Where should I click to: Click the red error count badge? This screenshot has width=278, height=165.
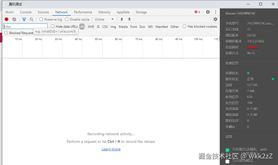(x=197, y=12)
